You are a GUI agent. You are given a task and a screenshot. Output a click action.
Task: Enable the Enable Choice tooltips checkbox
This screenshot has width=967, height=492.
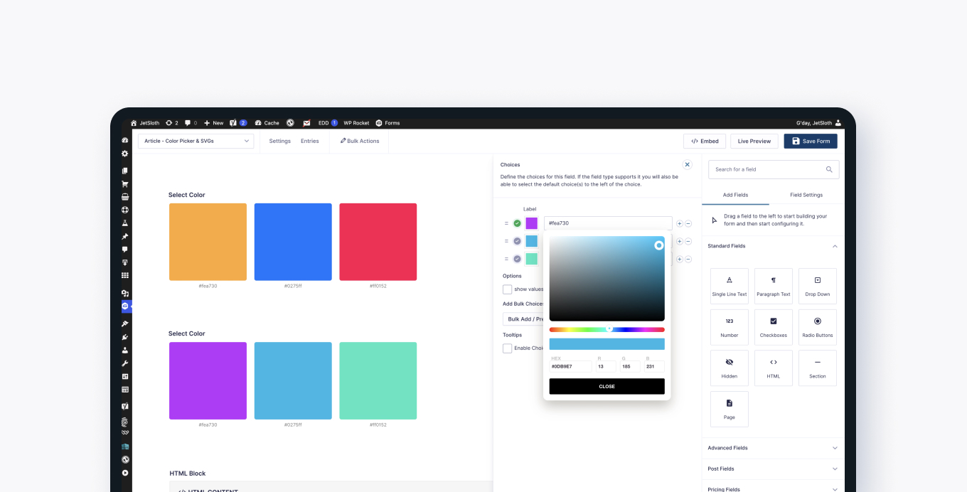tap(507, 348)
